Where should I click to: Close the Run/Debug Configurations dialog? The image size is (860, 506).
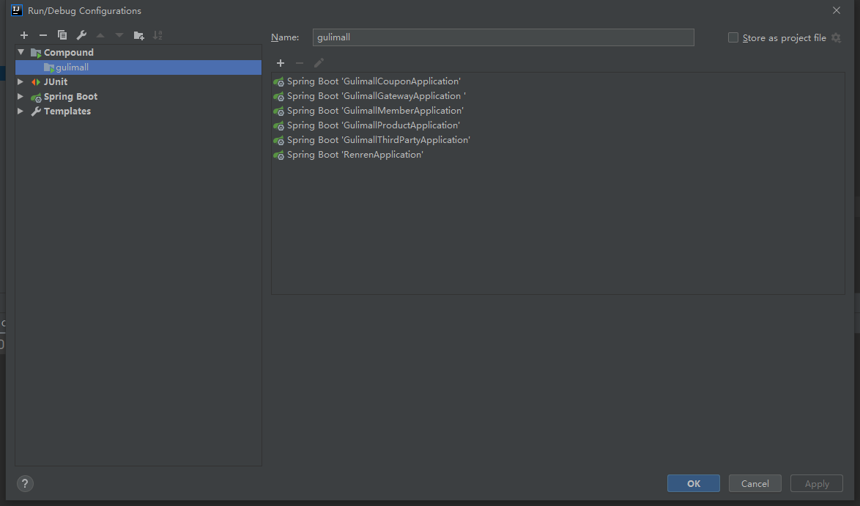(837, 10)
